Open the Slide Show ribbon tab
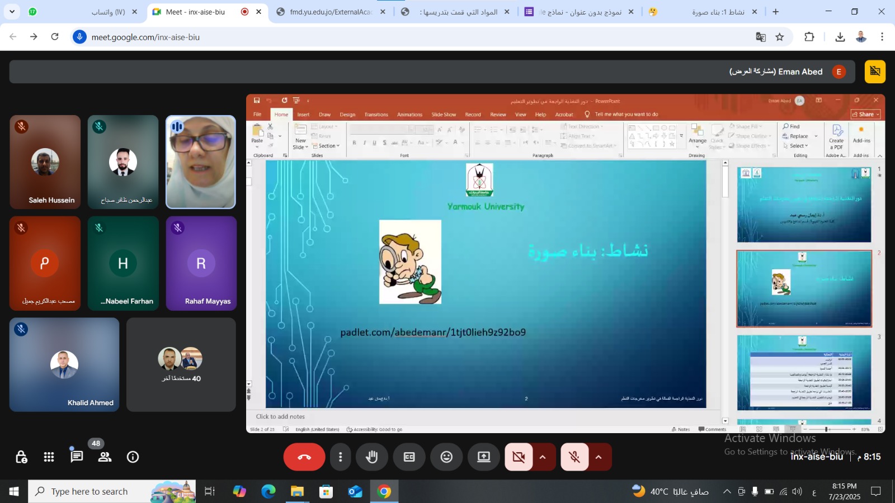This screenshot has width=895, height=503. click(x=444, y=115)
